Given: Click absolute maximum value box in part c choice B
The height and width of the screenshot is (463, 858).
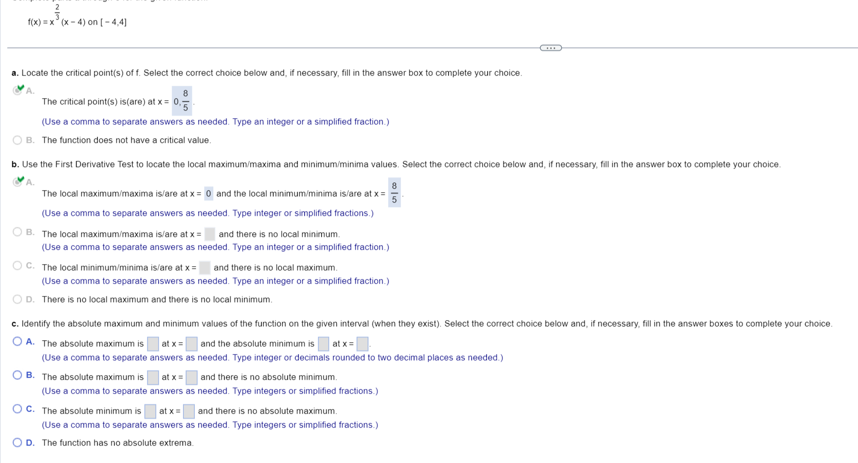Looking at the screenshot, I should [x=153, y=378].
